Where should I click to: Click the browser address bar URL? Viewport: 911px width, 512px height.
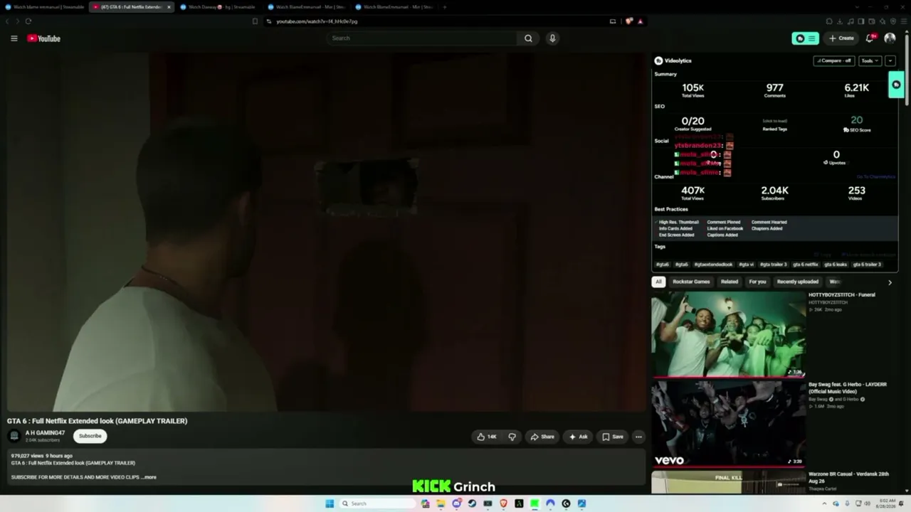317,21
